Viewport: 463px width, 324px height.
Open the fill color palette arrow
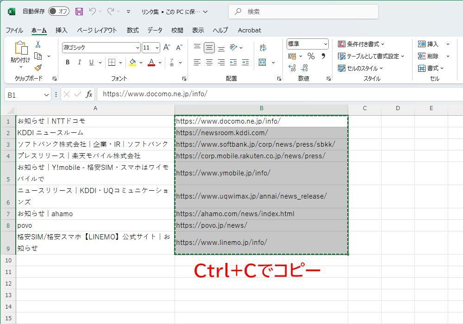click(141, 62)
